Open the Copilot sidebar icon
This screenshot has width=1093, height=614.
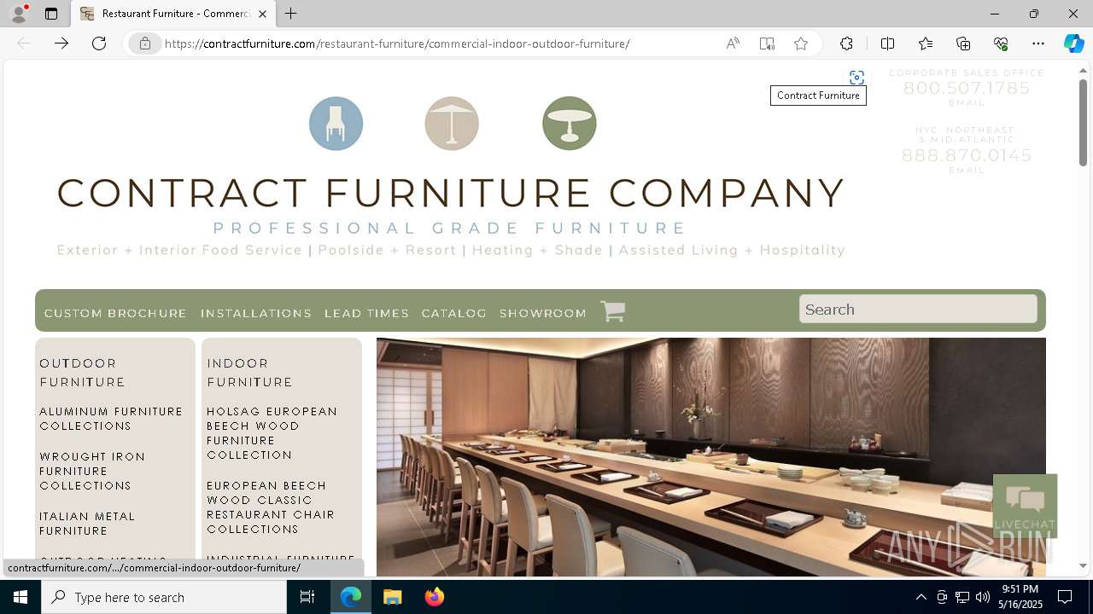[x=1073, y=43]
